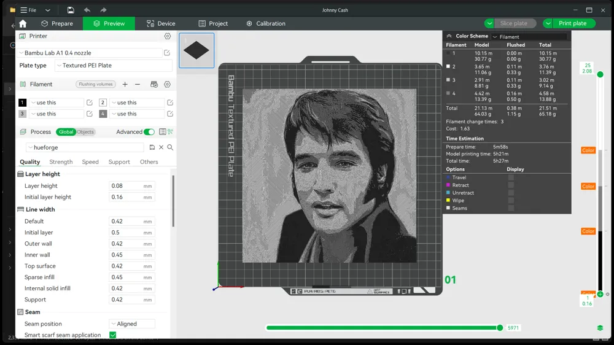Clear the hueforge preset changes icon
Viewport: 614px width, 345px height.
click(x=161, y=147)
